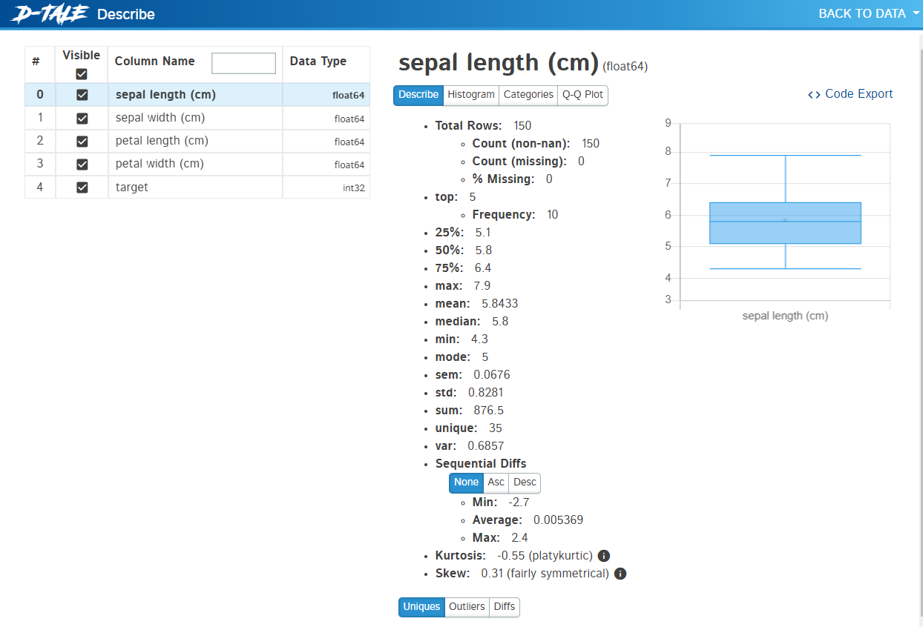The width and height of the screenshot is (923, 627).
Task: Open the BACK TO DATA dropdown
Action: (x=868, y=13)
